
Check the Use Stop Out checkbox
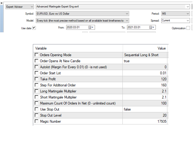[36, 109]
